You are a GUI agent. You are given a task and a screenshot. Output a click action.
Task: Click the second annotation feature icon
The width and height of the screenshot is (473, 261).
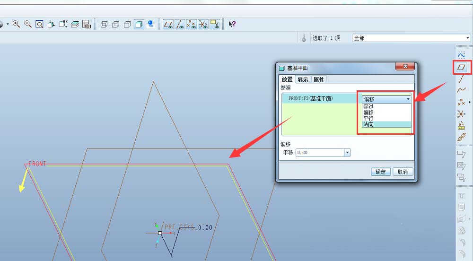coord(461,165)
